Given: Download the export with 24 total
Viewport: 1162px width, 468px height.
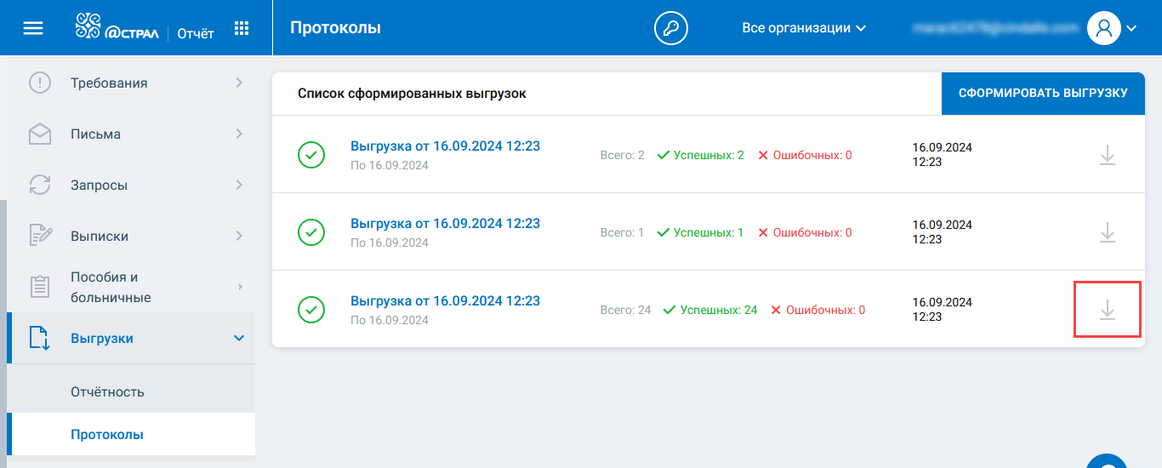Looking at the screenshot, I should 1107,310.
